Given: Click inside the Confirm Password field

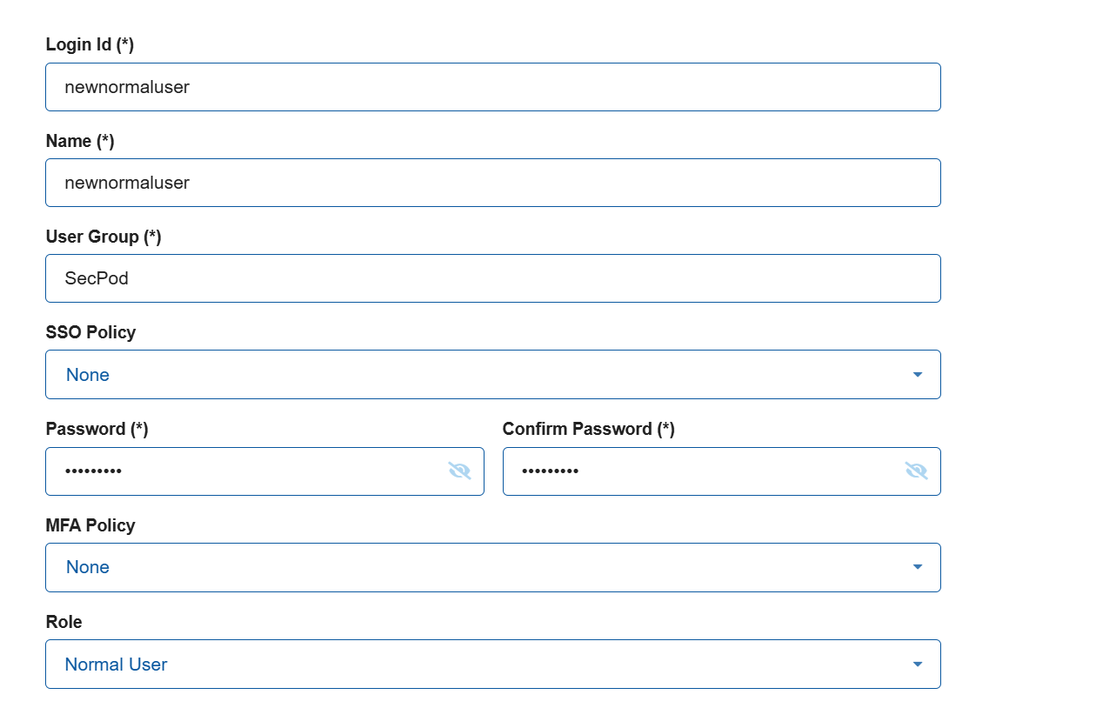Looking at the screenshot, I should coord(722,471).
